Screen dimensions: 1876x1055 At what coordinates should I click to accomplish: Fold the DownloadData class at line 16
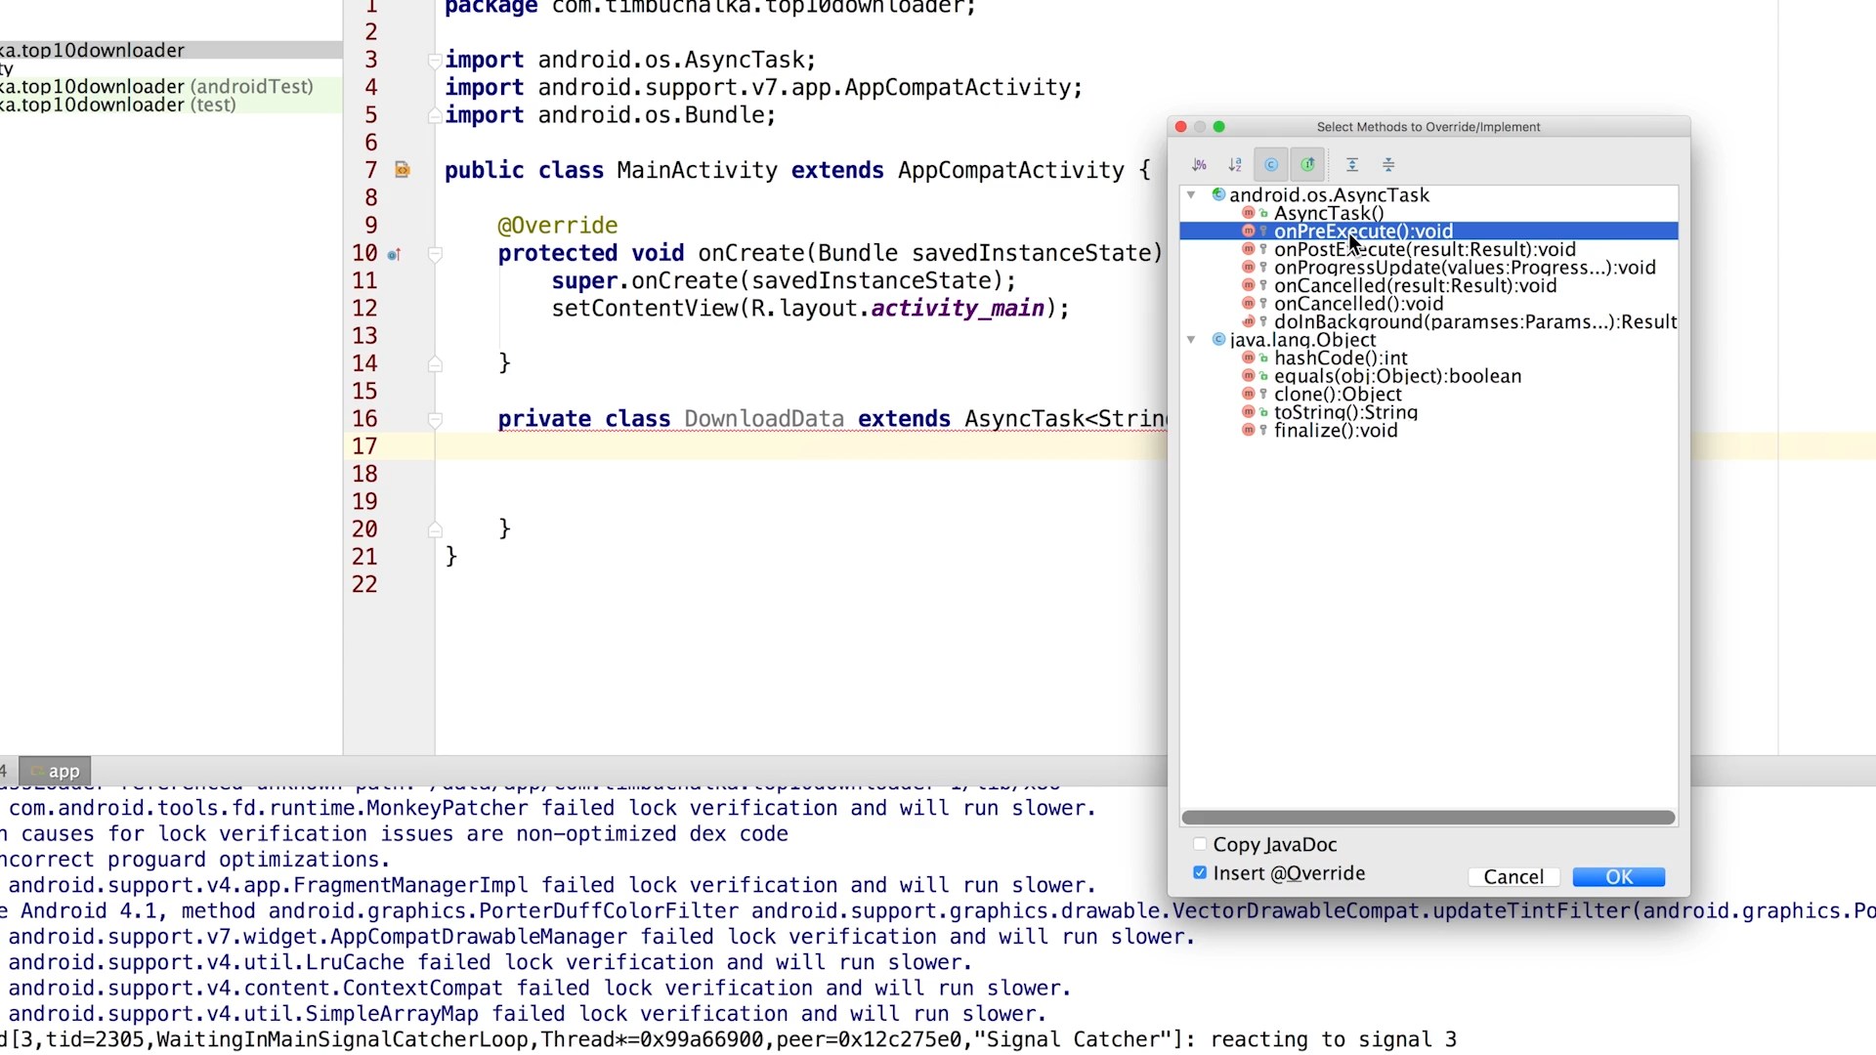tap(435, 420)
